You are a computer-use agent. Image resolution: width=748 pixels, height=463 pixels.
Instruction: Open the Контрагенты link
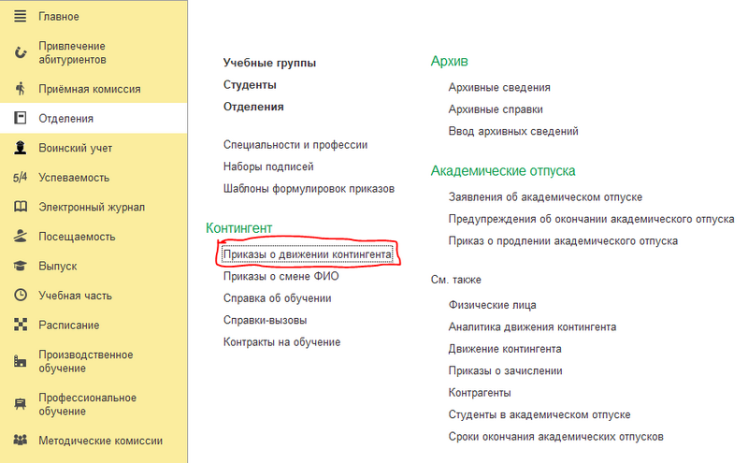(480, 393)
